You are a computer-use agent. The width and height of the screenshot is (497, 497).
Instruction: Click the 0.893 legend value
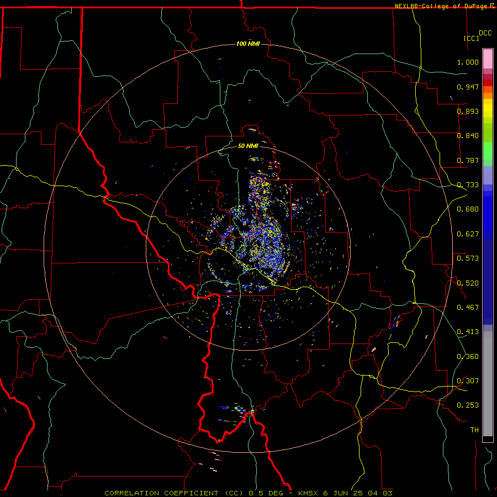click(468, 111)
